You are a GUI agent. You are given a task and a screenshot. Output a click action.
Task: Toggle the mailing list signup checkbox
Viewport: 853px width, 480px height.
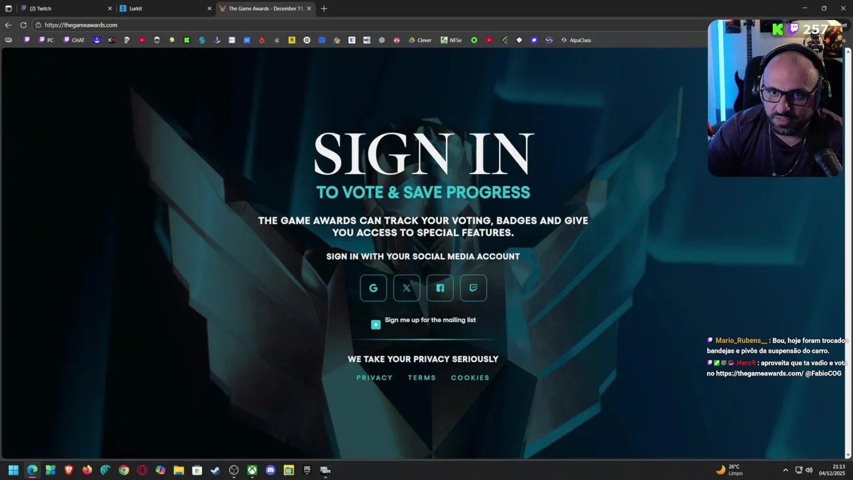point(376,324)
